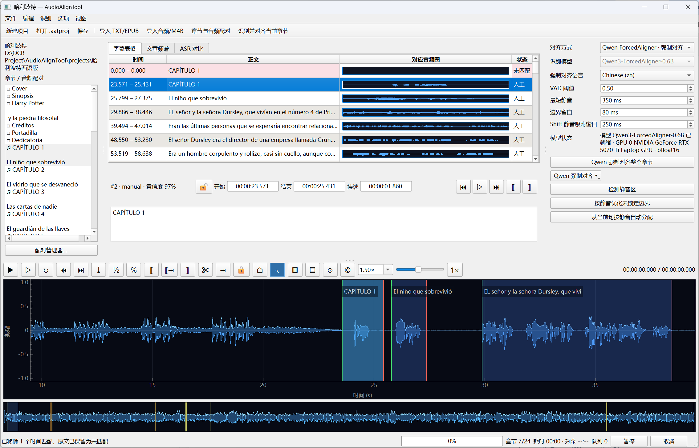
Task: Open the 识别 menu
Action: [46, 18]
